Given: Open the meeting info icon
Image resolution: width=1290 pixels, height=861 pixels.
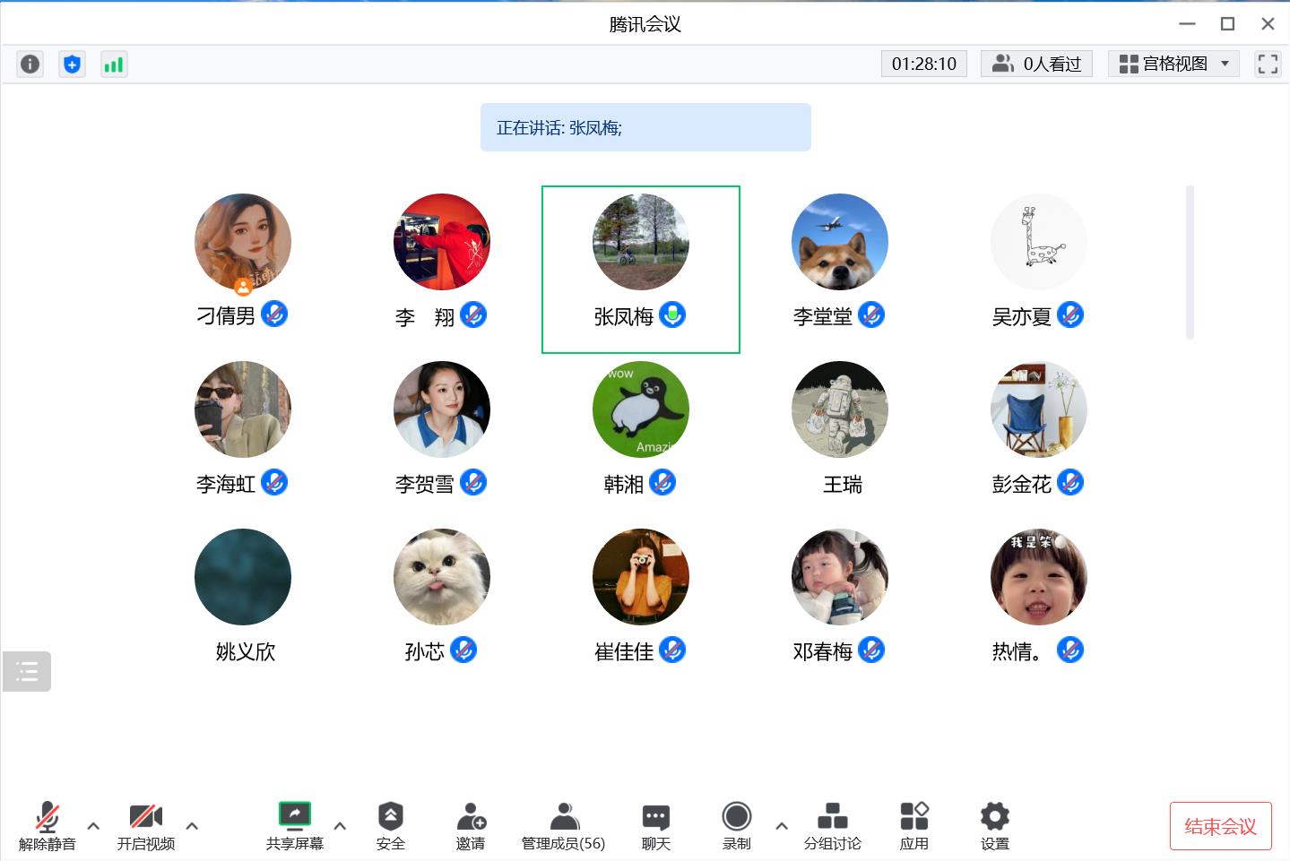Looking at the screenshot, I should (x=30, y=64).
